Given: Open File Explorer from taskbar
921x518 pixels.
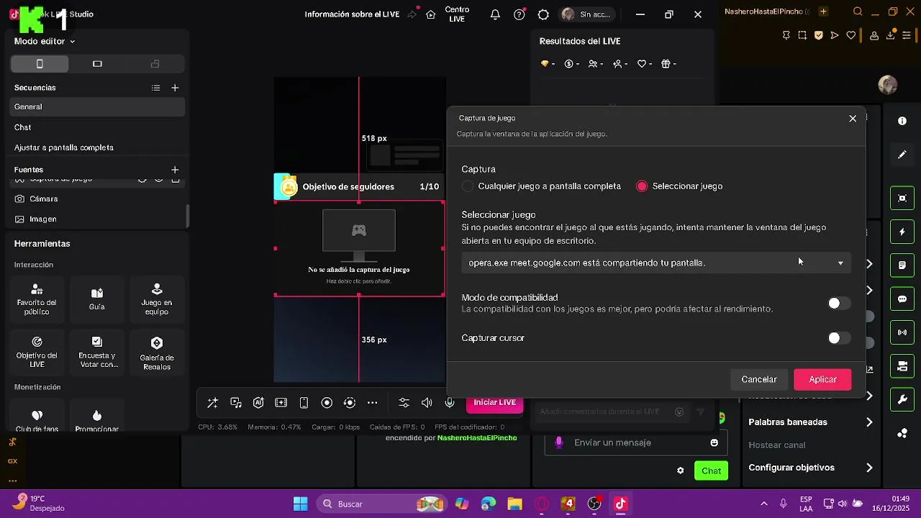Looking at the screenshot, I should [x=514, y=504].
